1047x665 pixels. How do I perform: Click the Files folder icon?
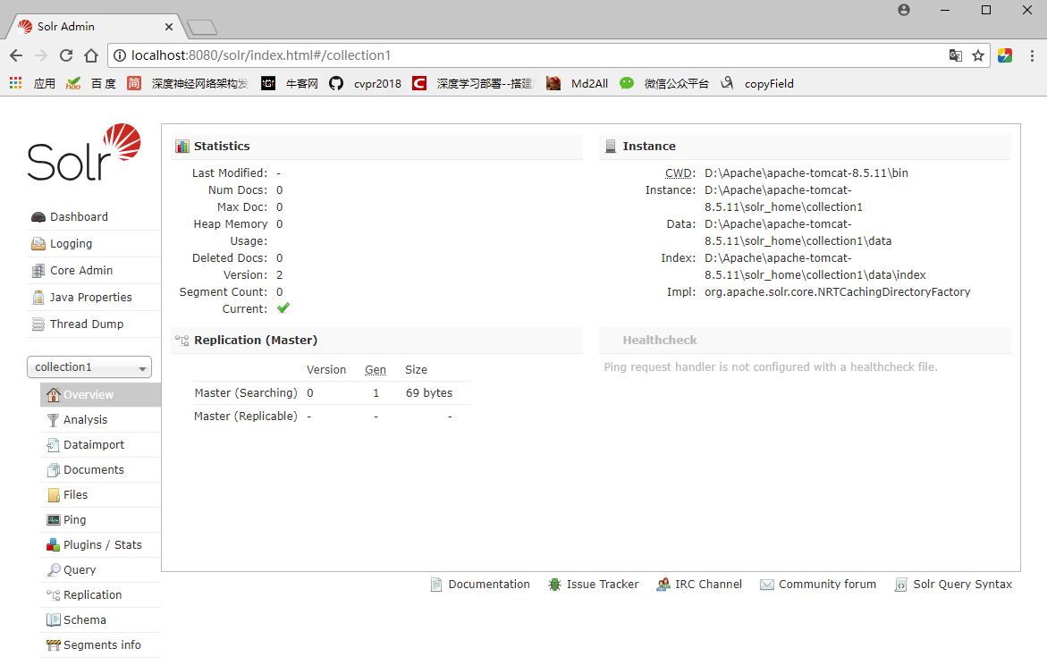[54, 495]
